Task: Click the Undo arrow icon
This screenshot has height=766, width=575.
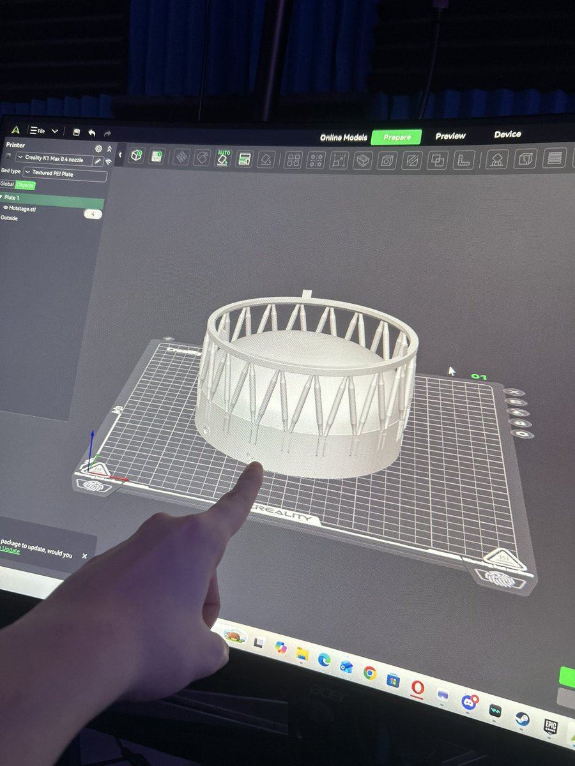Action: coord(91,133)
